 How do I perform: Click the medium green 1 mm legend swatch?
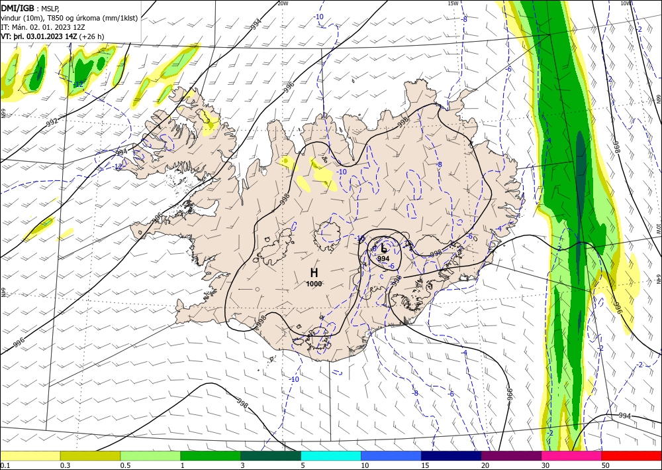pyautogui.click(x=211, y=455)
